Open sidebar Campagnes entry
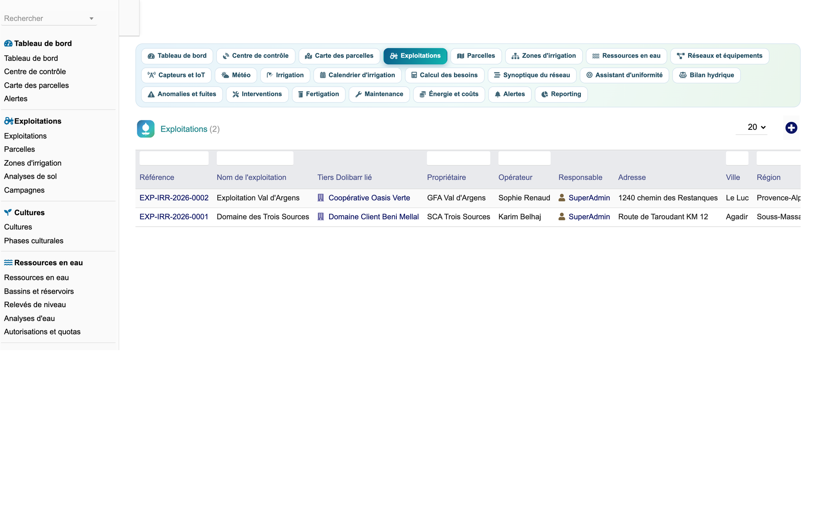The image size is (818, 506). [24, 190]
